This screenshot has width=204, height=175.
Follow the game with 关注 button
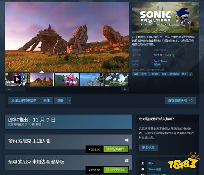(x=47, y=100)
